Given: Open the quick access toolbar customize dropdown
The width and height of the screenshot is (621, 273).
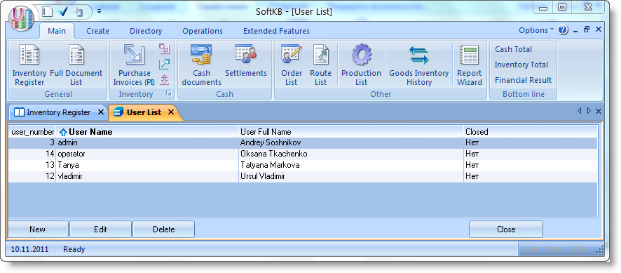Looking at the screenshot, I should [99, 12].
